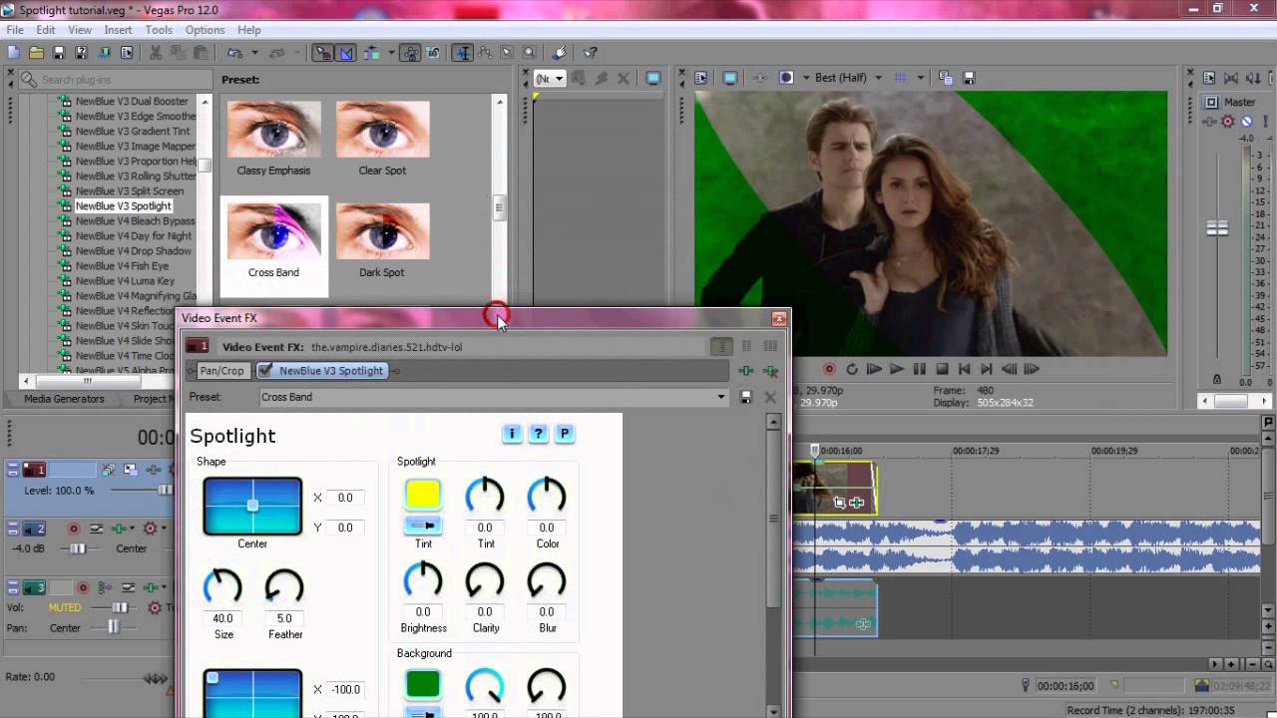The image size is (1277, 718).
Task: Open the View menu
Action: pos(80,30)
